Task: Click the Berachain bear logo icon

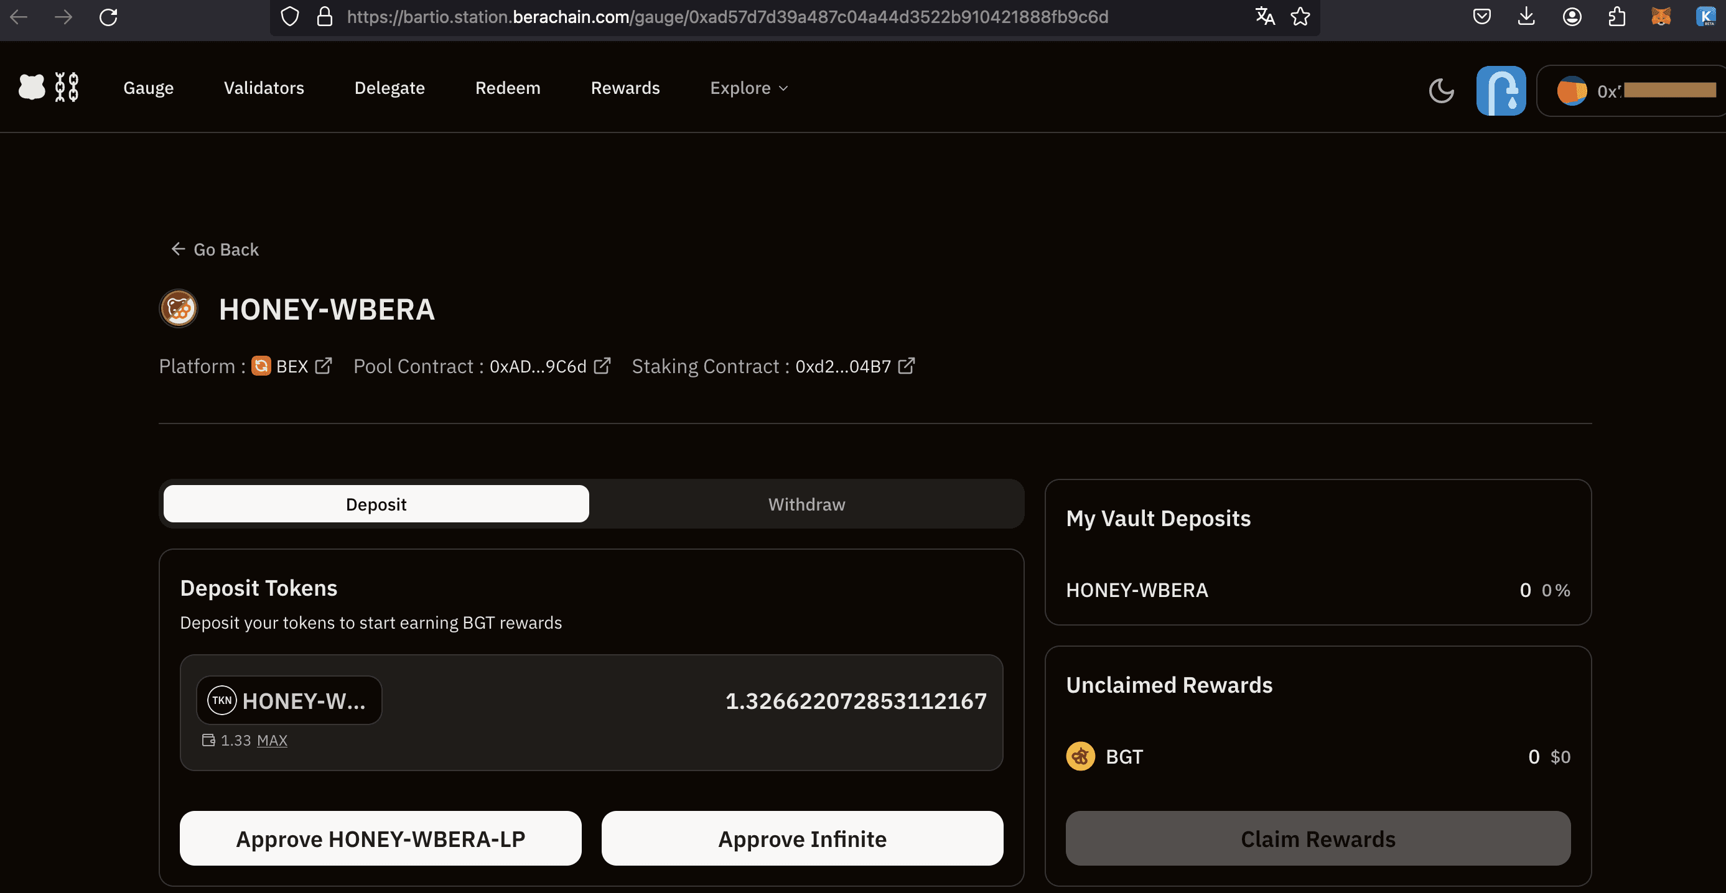Action: click(x=32, y=87)
